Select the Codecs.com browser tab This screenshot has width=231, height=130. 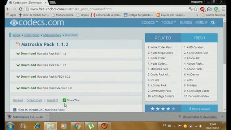coord(27,3)
